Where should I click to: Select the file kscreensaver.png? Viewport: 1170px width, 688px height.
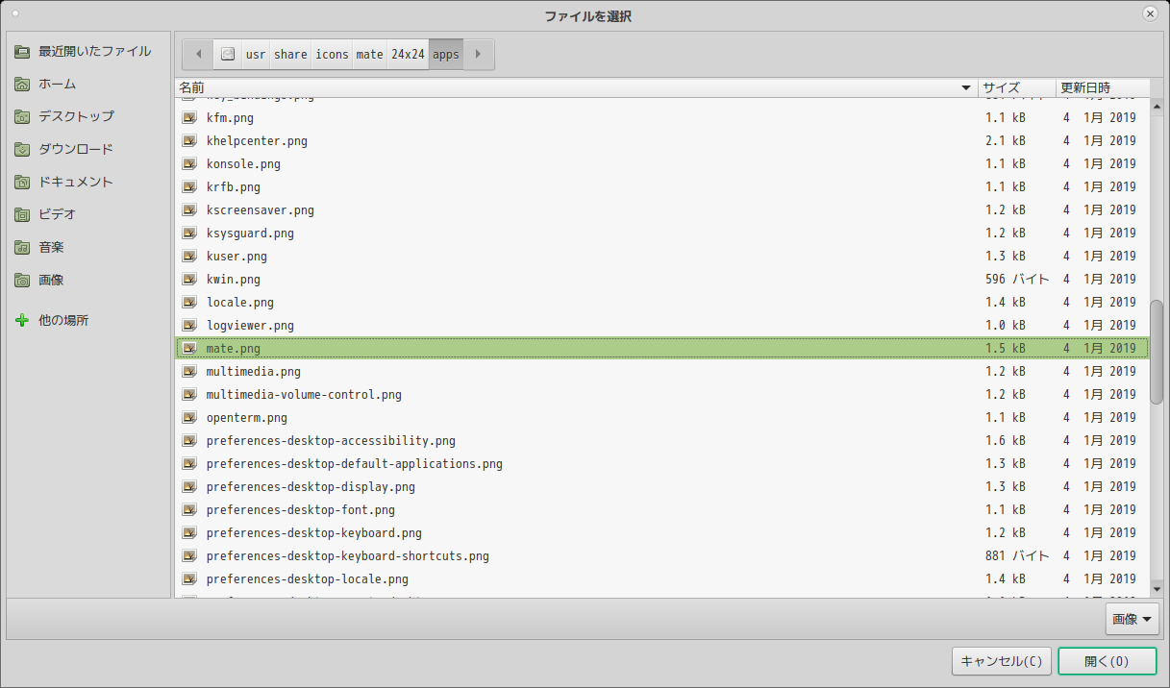[x=662, y=210]
